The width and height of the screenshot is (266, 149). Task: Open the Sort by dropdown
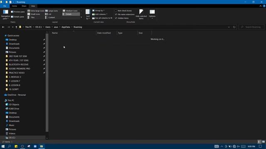(88, 14)
